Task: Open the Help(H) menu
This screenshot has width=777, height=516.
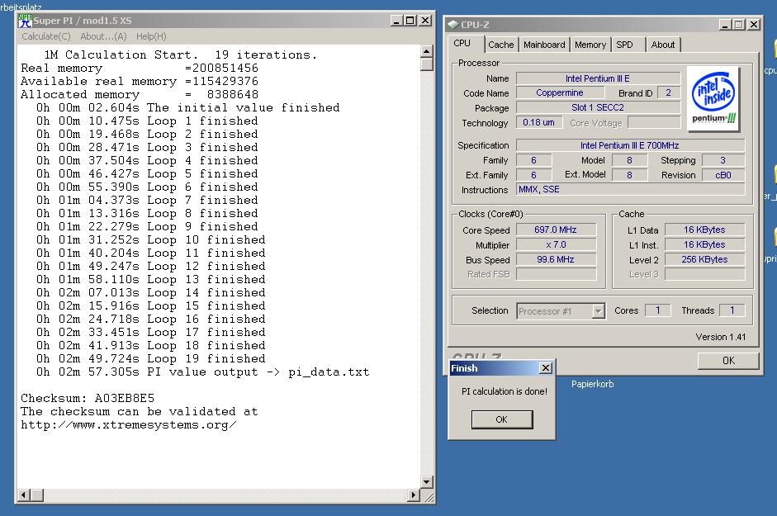Action: [x=151, y=36]
